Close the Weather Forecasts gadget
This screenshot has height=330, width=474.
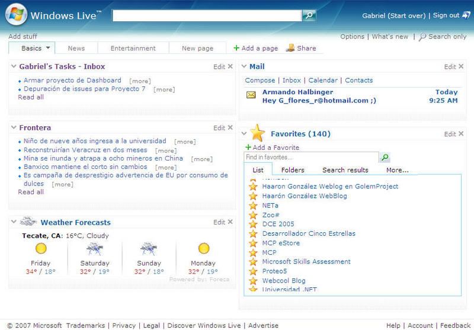(230, 222)
